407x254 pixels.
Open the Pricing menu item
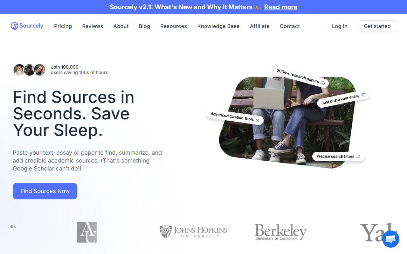[x=63, y=26]
